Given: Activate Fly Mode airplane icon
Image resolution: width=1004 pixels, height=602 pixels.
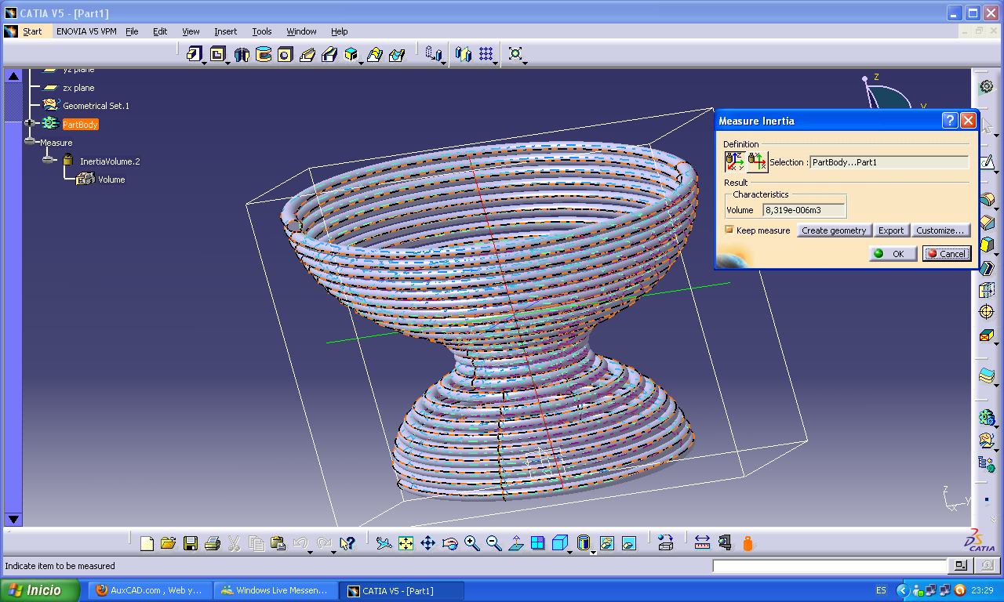Looking at the screenshot, I should pyautogui.click(x=384, y=542).
